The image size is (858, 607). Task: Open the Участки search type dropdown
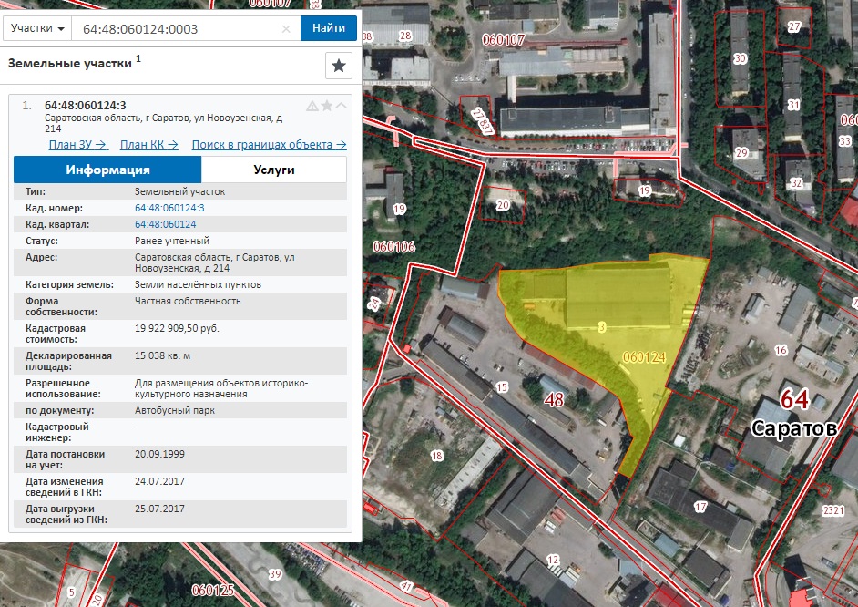pyautogui.click(x=37, y=28)
